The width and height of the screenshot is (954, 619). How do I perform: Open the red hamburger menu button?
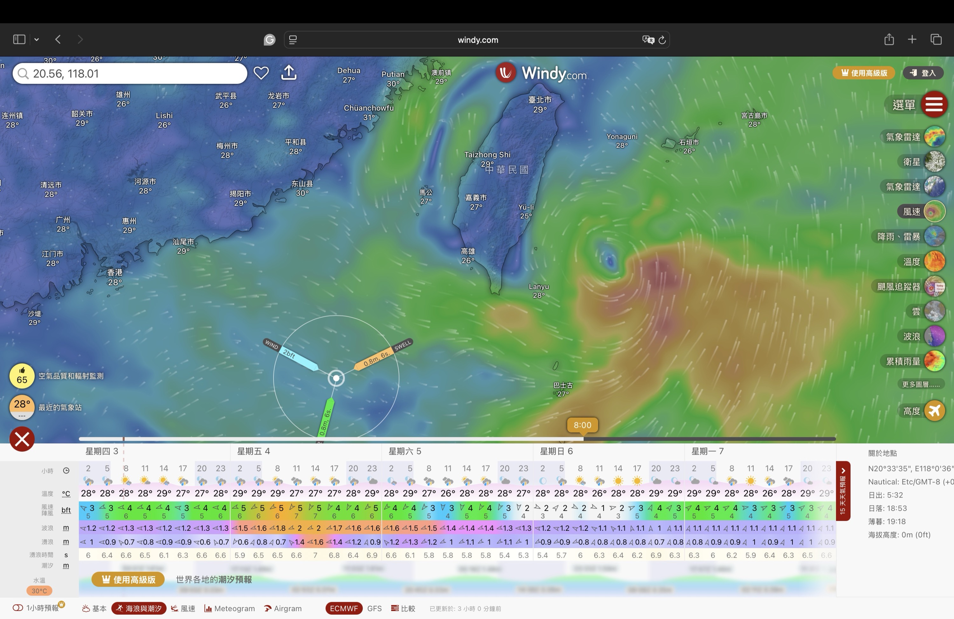(x=934, y=105)
